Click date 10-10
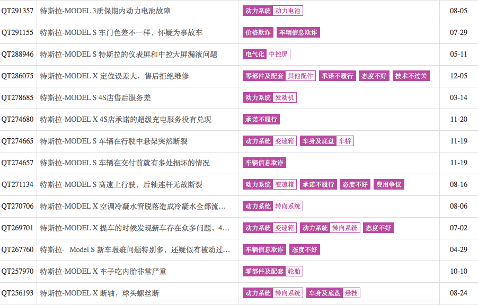Screen dimensions: 478x305 458,272
